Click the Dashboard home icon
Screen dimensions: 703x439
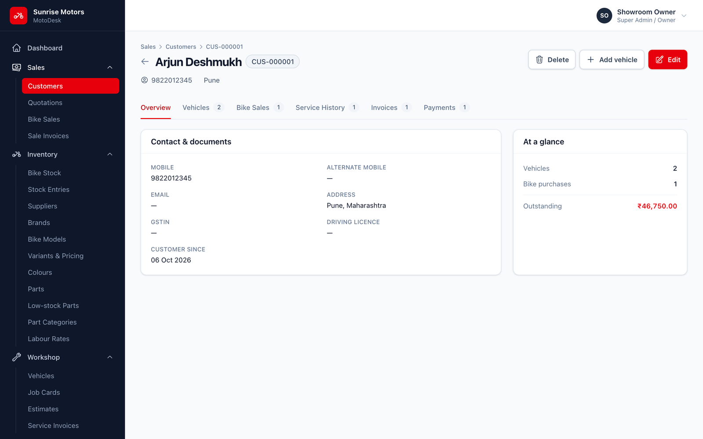17,48
